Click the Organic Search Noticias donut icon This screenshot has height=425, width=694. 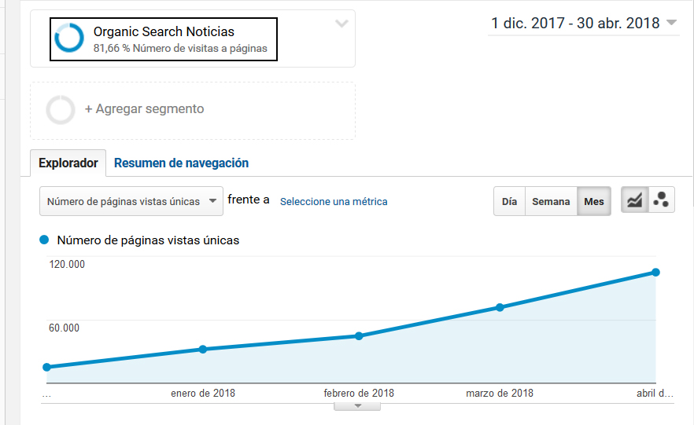[x=70, y=38]
